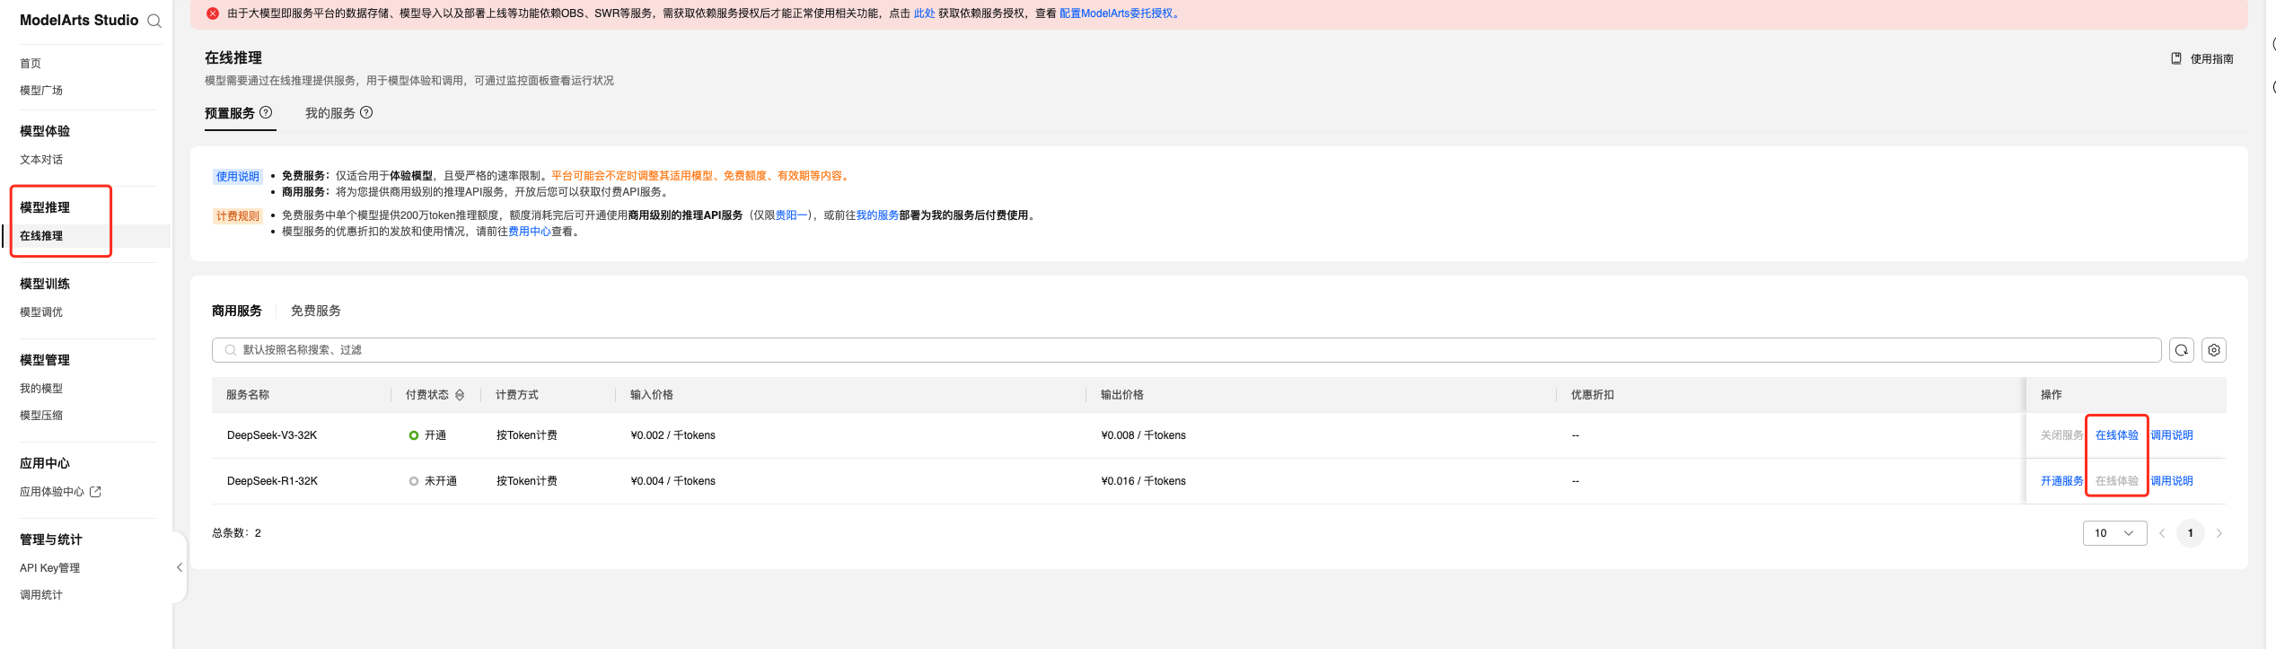Click 开通服务 for DeepSeek-R1-32K

2061,481
